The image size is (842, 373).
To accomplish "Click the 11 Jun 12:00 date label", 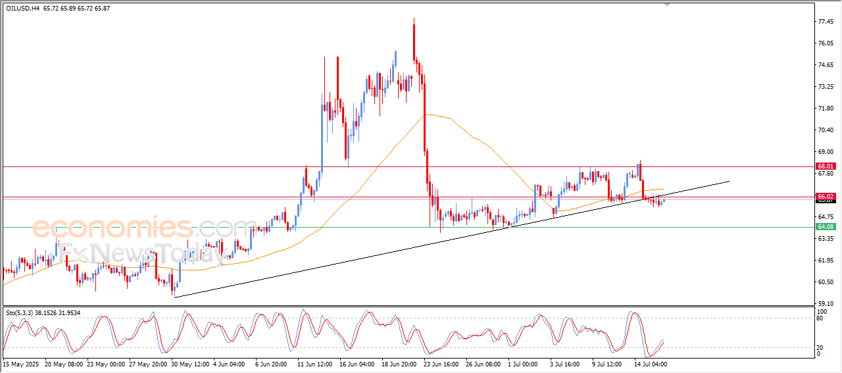I will point(316,364).
